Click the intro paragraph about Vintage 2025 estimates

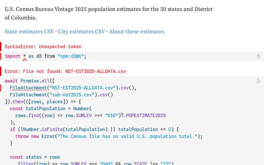pyautogui.click(x=109, y=13)
